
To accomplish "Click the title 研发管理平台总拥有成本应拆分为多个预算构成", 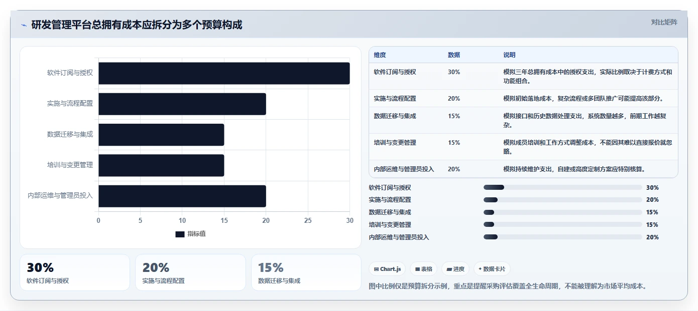I will tap(137, 25).
